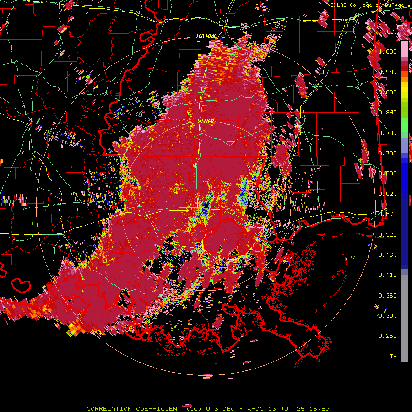412x412 pixels.
Task: Click CORRELATION COEFFICIENT (CC) caption text
Action: pos(144,409)
